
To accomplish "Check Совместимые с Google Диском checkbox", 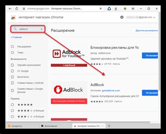I will pos(12,90).
